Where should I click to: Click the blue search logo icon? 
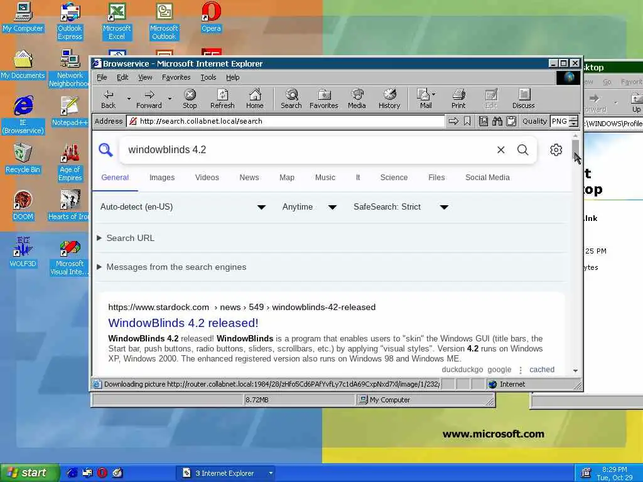105,150
